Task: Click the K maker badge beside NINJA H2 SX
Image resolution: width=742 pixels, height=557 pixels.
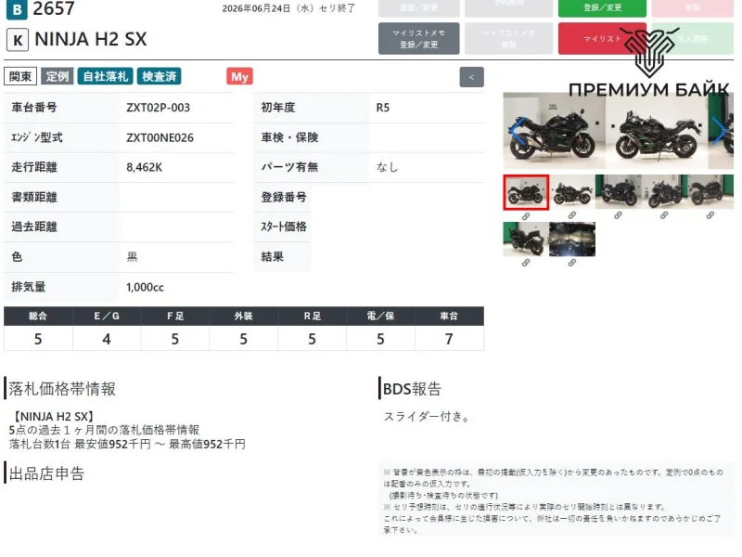Action: tap(18, 40)
